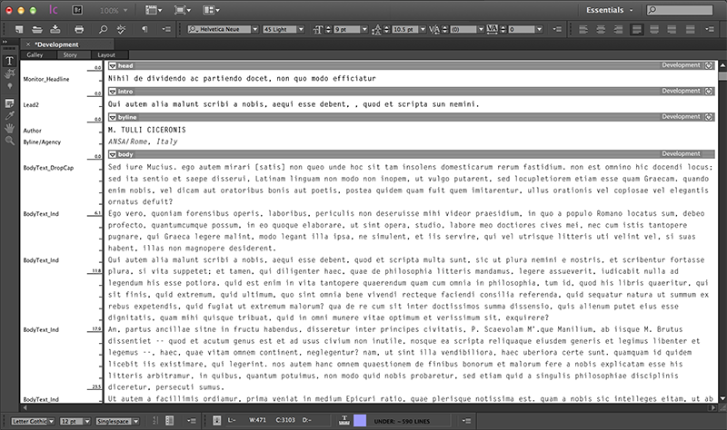727x430 pixels.
Task: Select the Note tool in the tools panel
Action: [x=9, y=103]
